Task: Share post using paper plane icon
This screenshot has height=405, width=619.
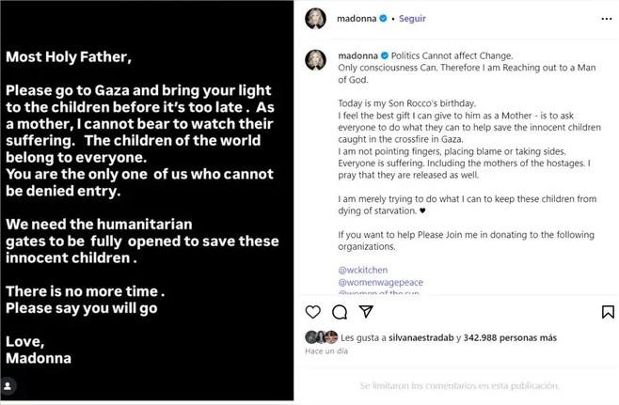Action: click(x=367, y=312)
